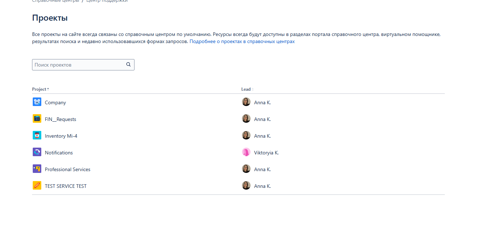Click Anna K. avatar in Inventory Mi-4 row

click(246, 136)
